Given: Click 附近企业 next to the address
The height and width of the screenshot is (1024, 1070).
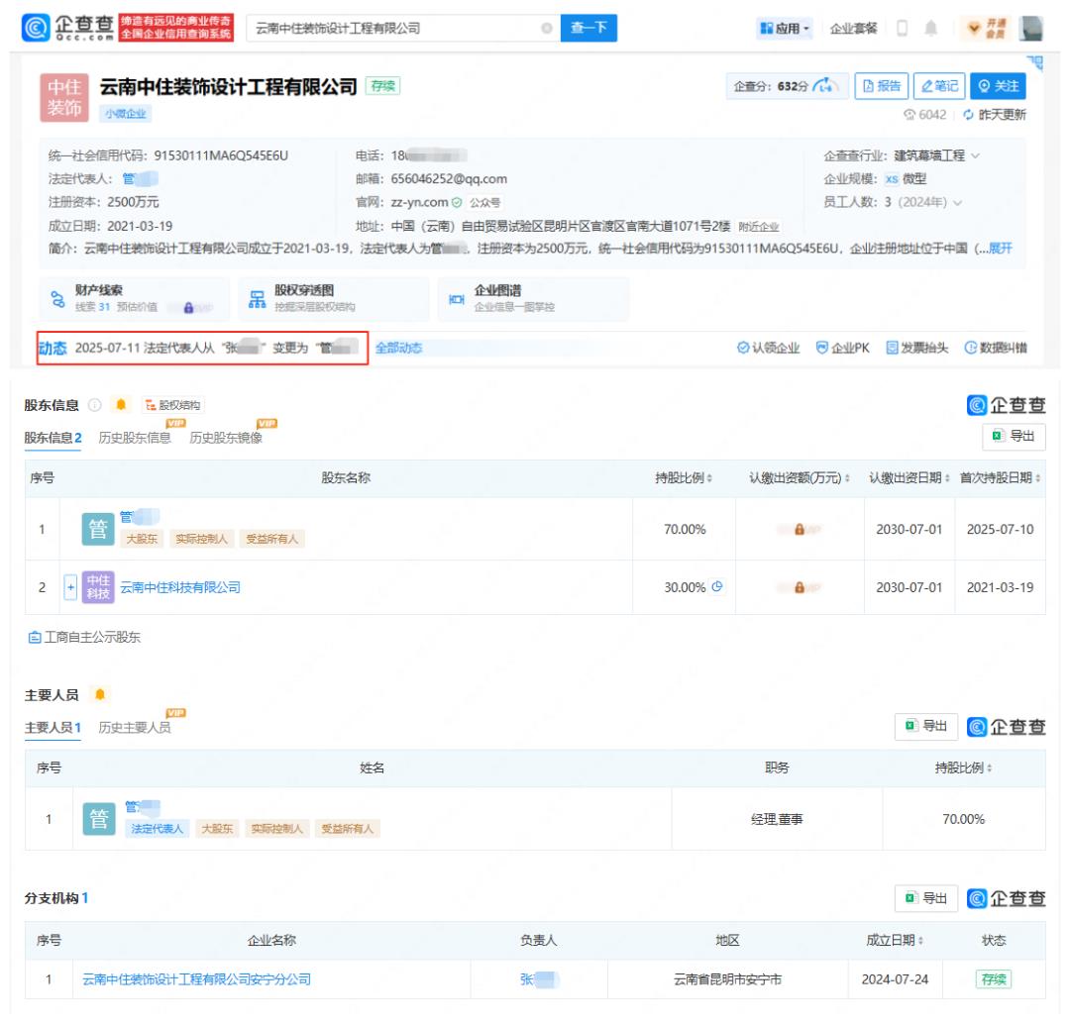Looking at the screenshot, I should click(758, 227).
